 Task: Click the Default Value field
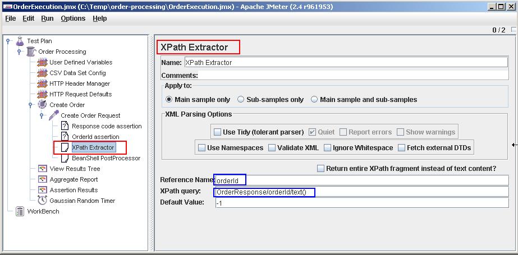pyautogui.click(x=362, y=203)
